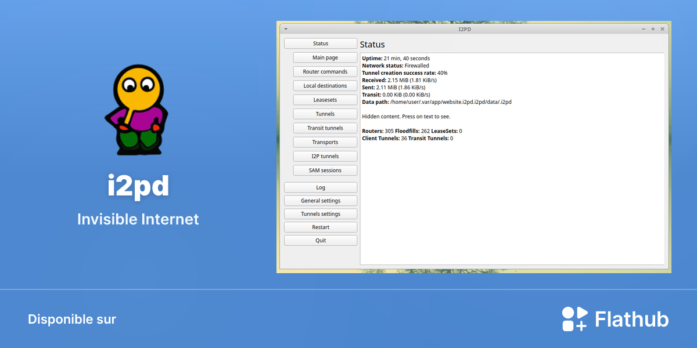Click the 'Transit: 0.00 KiB' line

tap(396, 95)
